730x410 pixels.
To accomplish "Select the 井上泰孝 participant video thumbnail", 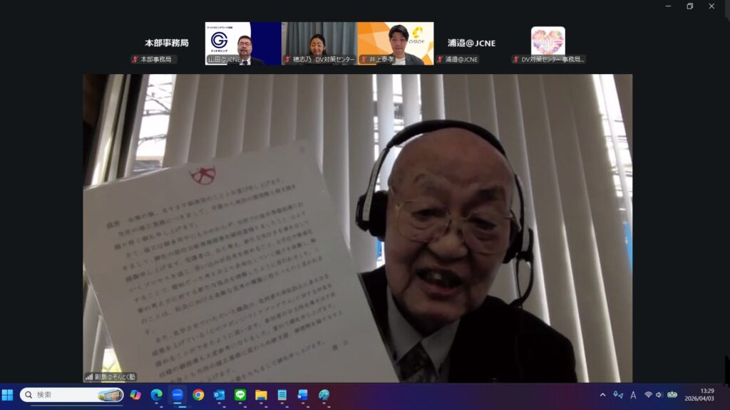I will 395,43.
